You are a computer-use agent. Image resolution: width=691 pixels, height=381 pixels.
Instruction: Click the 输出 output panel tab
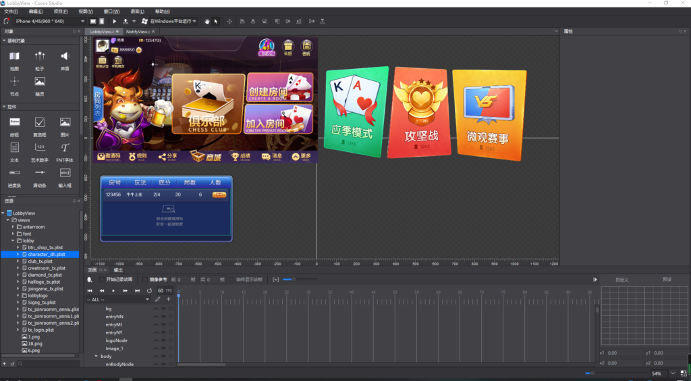(x=118, y=270)
